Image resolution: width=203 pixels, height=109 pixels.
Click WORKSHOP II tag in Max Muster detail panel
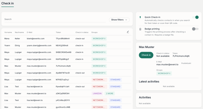tap(164, 73)
